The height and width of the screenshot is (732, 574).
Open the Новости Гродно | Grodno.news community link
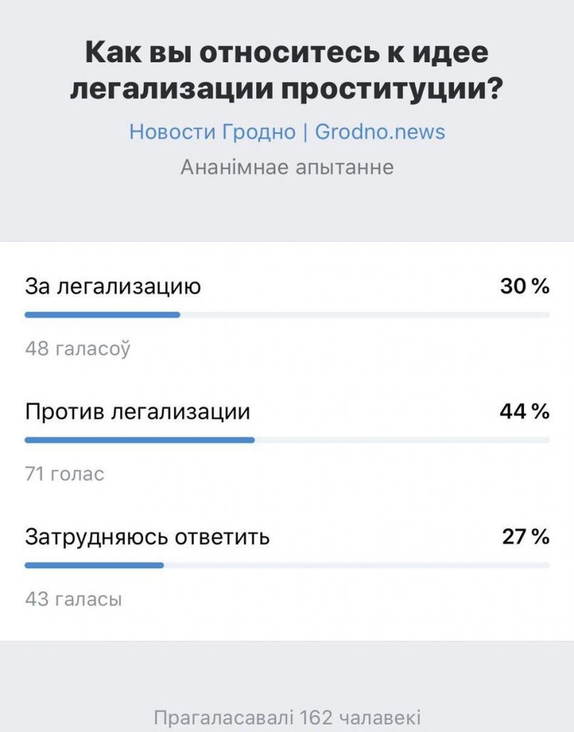click(286, 132)
